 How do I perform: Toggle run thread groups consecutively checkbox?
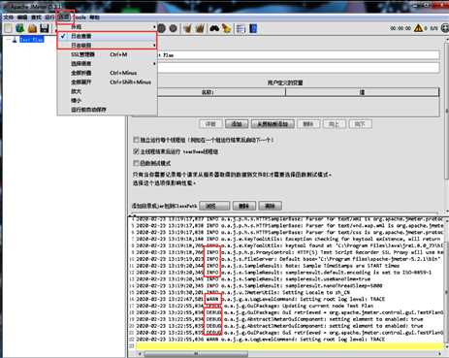[x=136, y=140]
